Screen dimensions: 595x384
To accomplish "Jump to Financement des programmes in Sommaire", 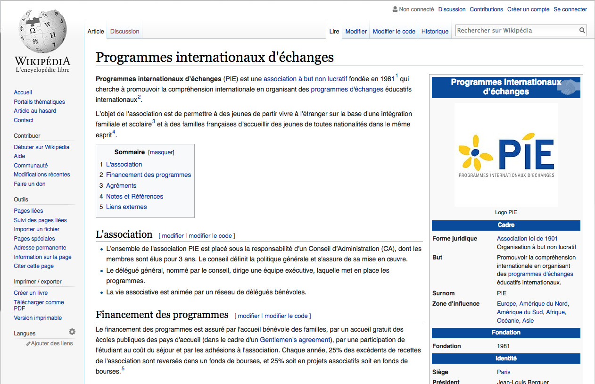I will (x=149, y=175).
